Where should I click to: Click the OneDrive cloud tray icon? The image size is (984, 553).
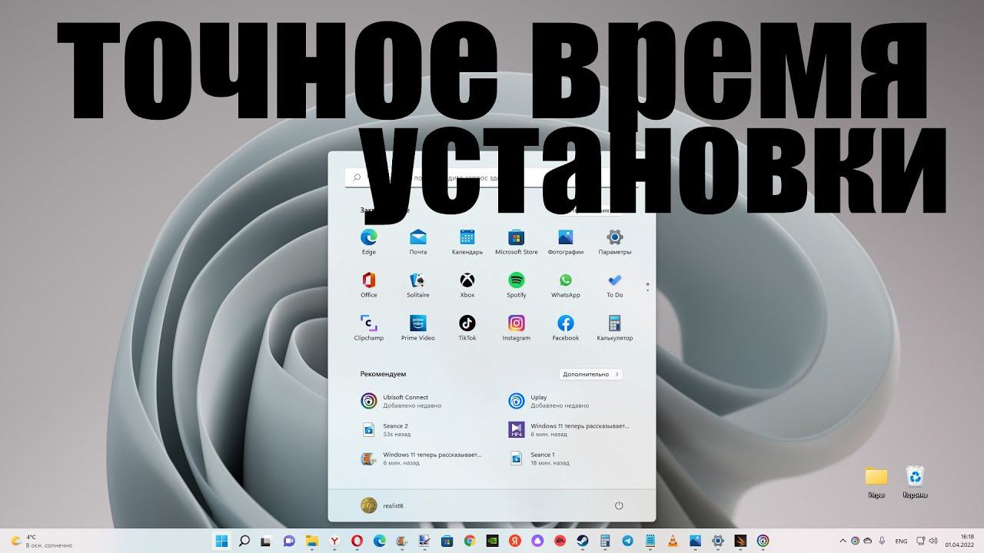[867, 541]
